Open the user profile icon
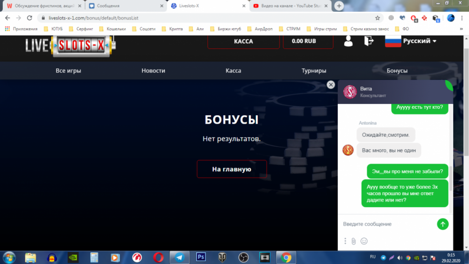This screenshot has width=469, height=264. 348,41
